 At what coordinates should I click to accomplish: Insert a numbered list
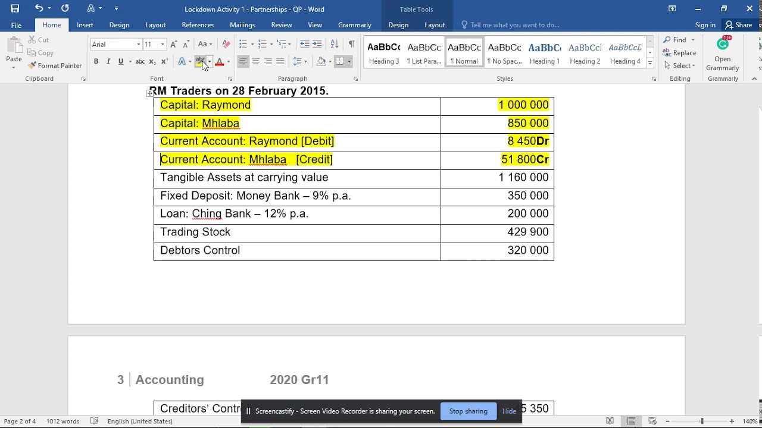click(263, 44)
